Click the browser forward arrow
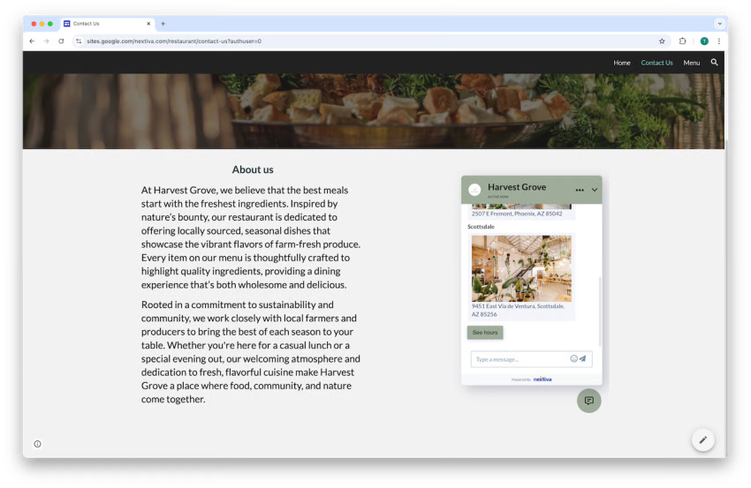751x488 pixels. click(x=47, y=41)
